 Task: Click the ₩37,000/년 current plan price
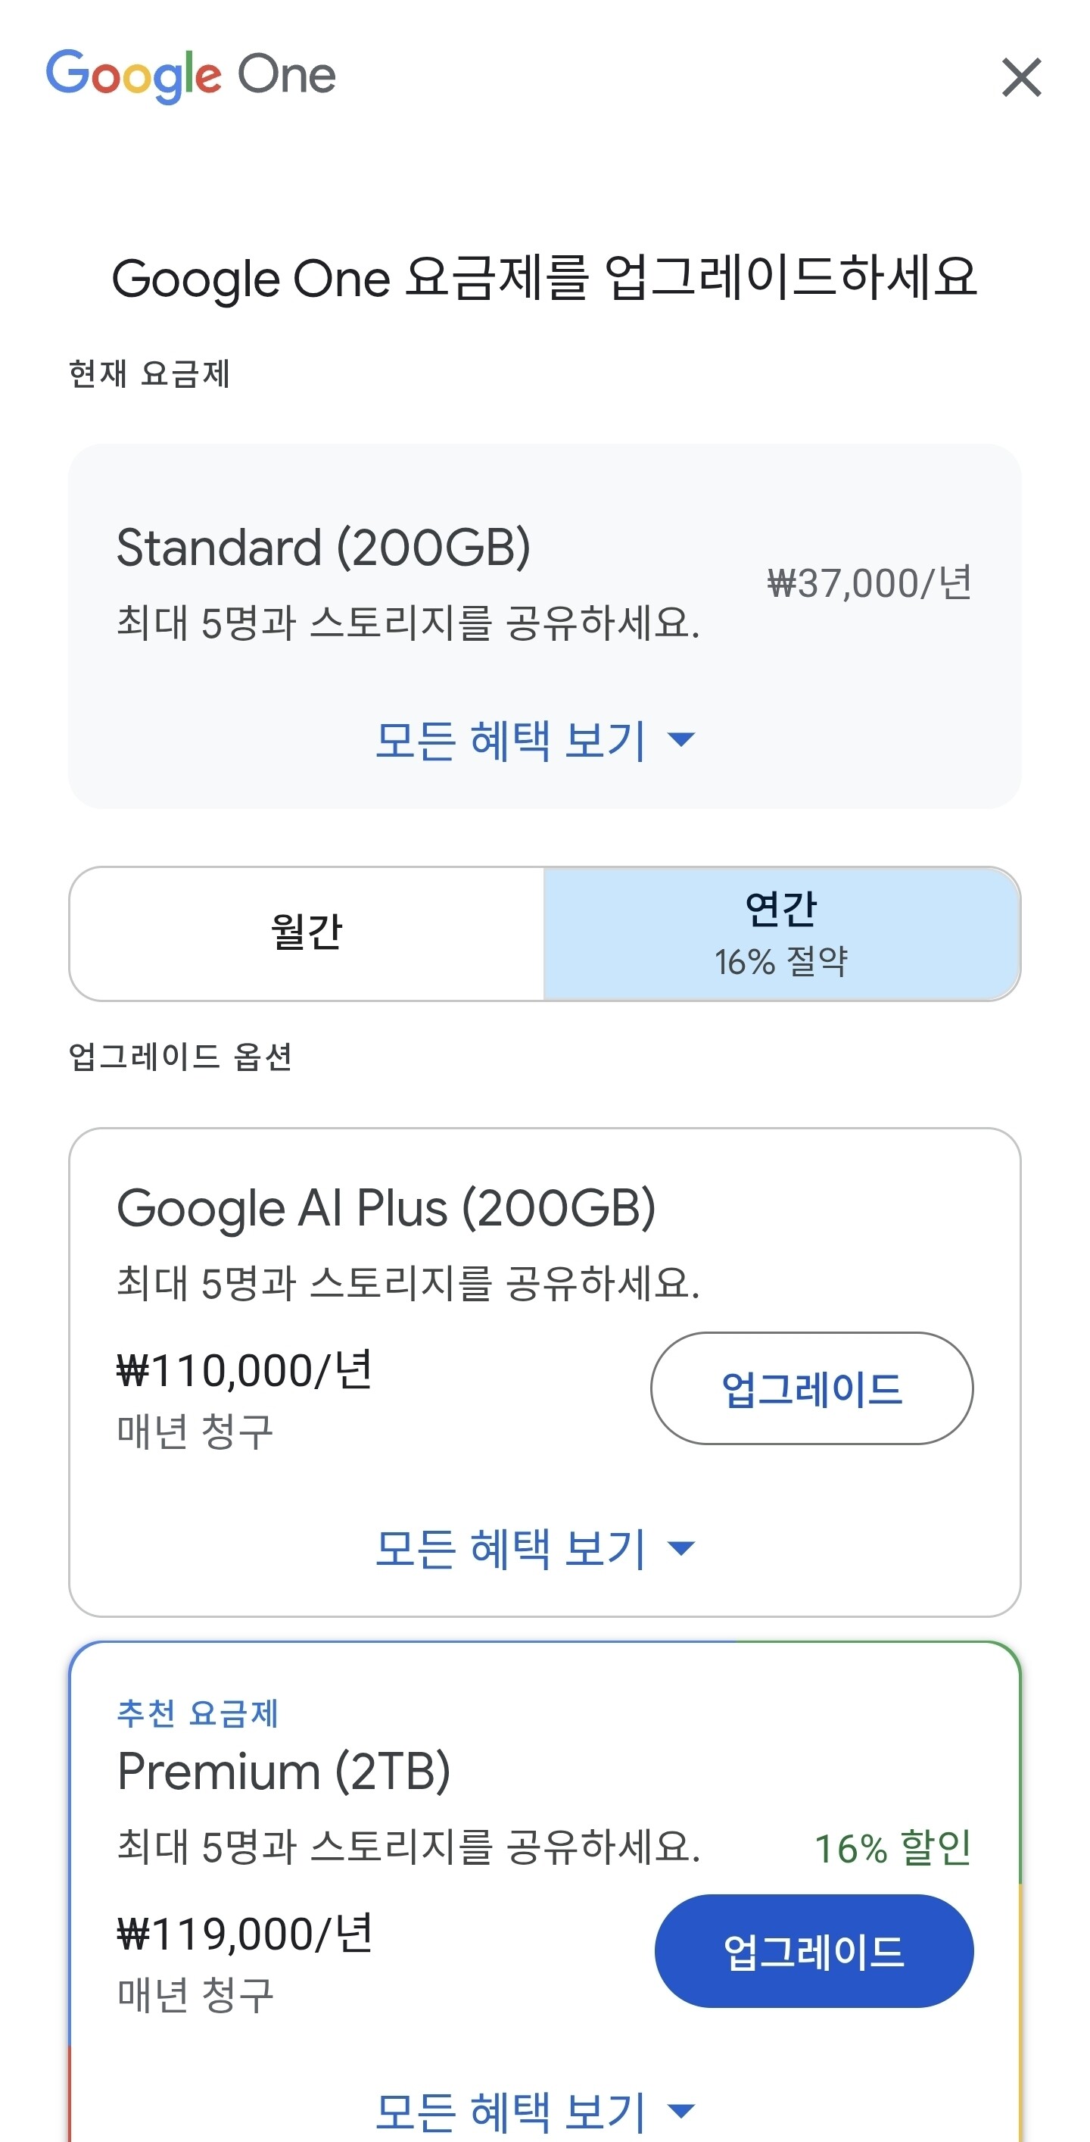(x=869, y=583)
